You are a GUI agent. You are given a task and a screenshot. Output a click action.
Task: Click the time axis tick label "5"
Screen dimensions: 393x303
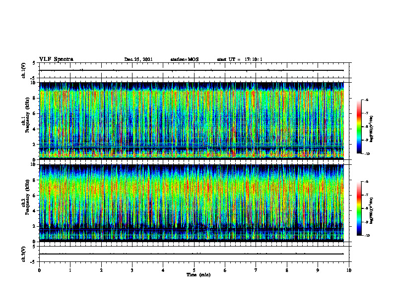[x=194, y=270]
